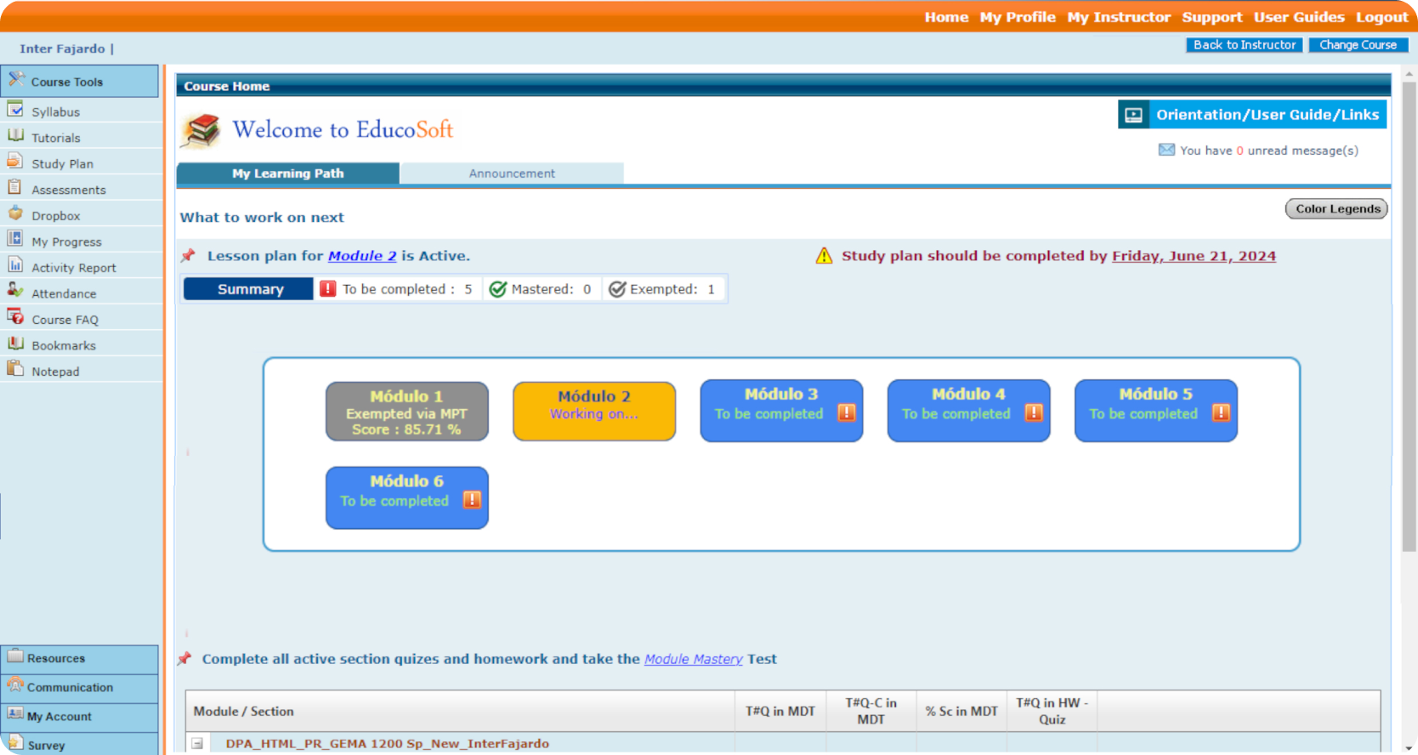Open the Module Mastery test link
1418x755 pixels.
[x=693, y=659]
